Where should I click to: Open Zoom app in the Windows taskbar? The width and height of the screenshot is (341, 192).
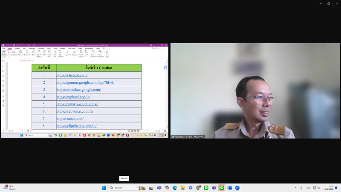(237, 188)
